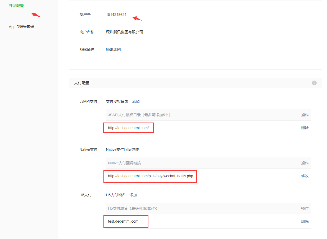Image resolution: width=327 pixels, height=239 pixels.
Task: Click the H5 domain entry test.dedehtml.com
Action: tap(123, 221)
